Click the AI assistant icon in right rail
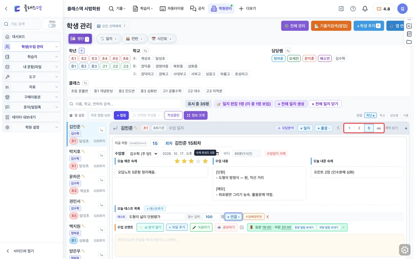This screenshot has height=259, width=414. [x=409, y=26]
